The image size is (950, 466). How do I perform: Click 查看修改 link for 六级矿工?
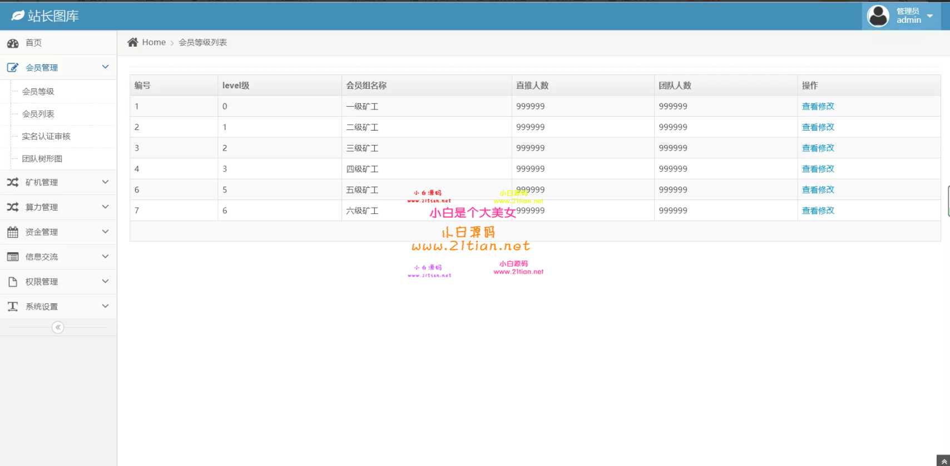[818, 211]
